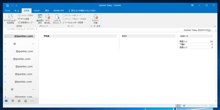Switch to Reading view in status bar

(184, 106)
